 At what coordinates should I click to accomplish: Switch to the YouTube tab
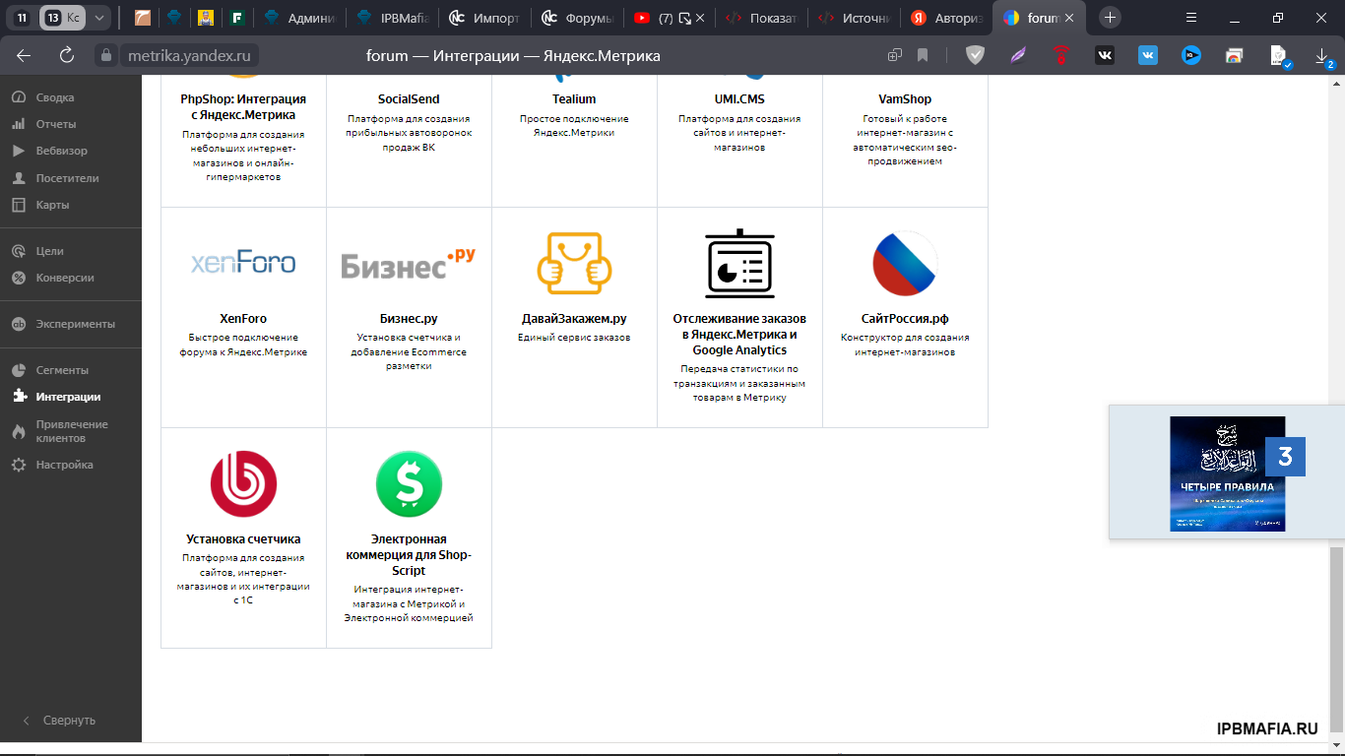click(x=669, y=18)
